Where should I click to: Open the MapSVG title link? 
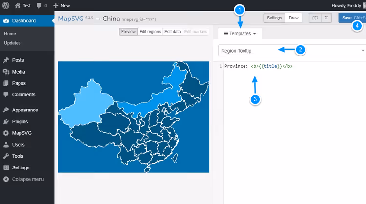click(71, 19)
